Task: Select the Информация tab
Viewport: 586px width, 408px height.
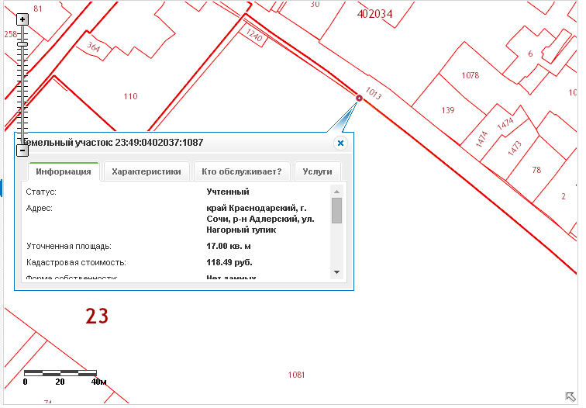Action: (x=64, y=171)
